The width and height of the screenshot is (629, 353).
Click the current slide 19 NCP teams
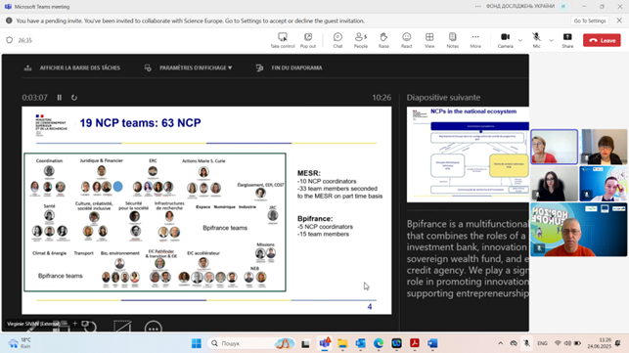tap(206, 210)
